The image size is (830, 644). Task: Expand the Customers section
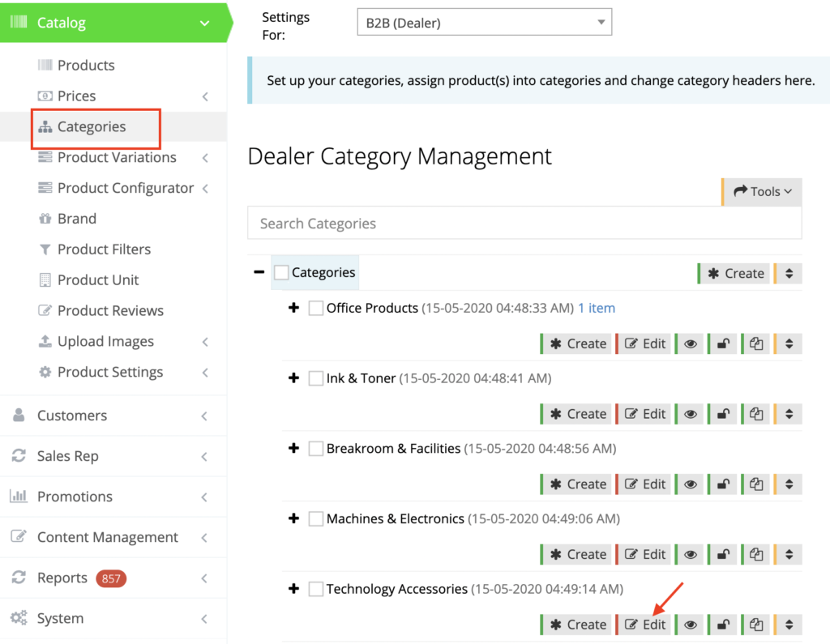(113, 416)
